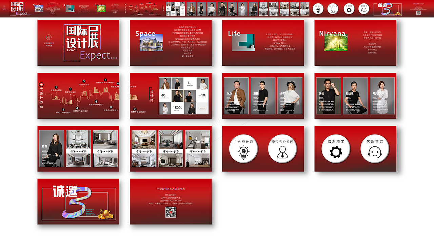Click the tiny QR code at the top banner's right end
434x244 pixels.
pyautogui.click(x=418, y=13)
